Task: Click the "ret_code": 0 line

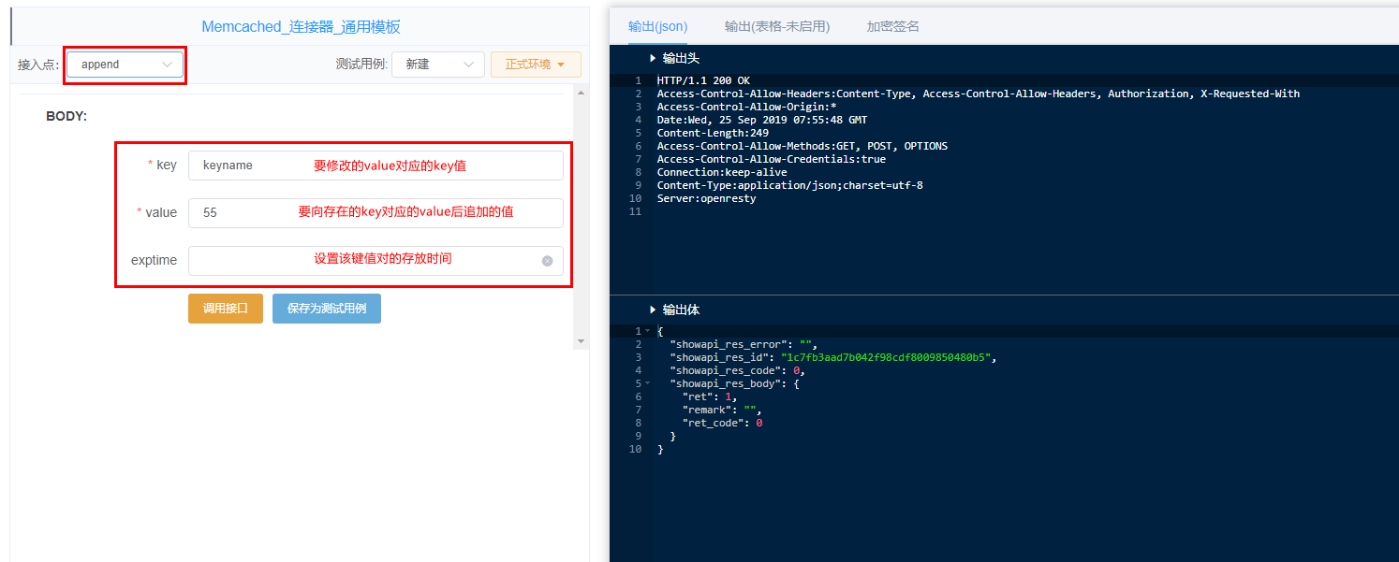Action: (723, 423)
